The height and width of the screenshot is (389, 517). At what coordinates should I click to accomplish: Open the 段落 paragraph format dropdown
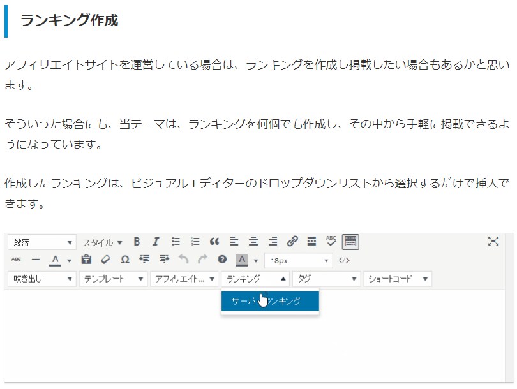[42, 242]
